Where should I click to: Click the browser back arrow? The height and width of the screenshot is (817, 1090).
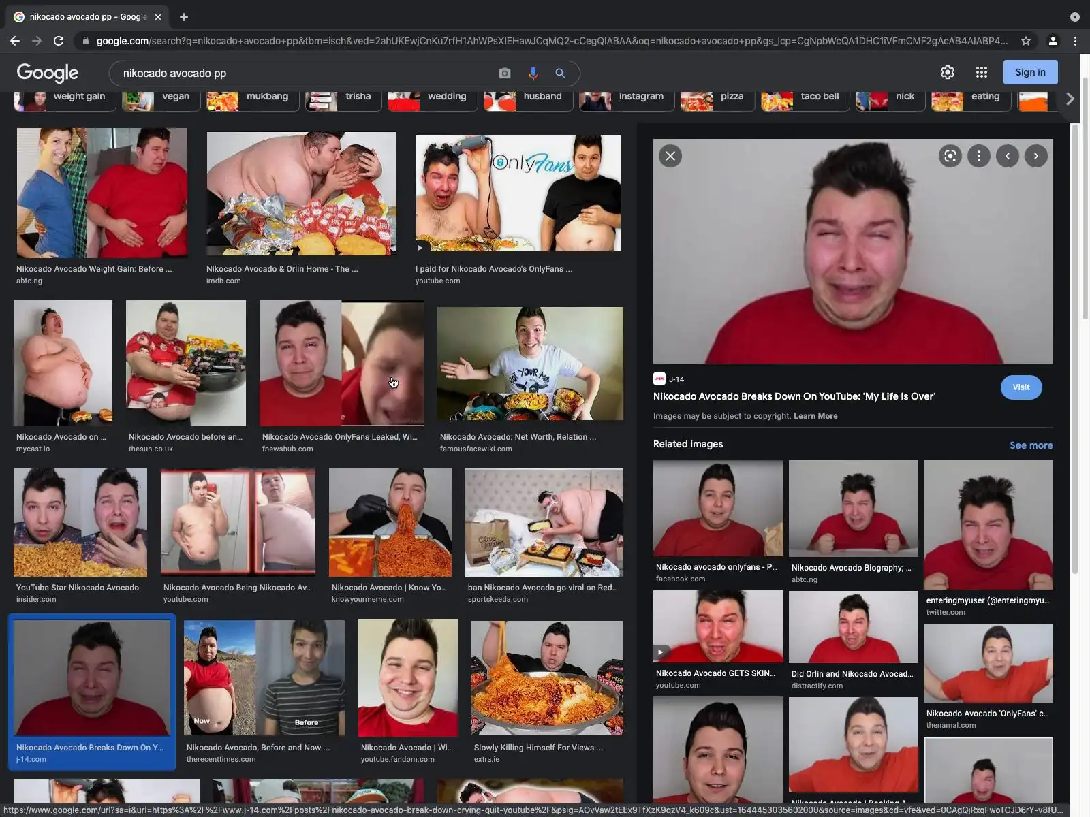pyautogui.click(x=15, y=41)
